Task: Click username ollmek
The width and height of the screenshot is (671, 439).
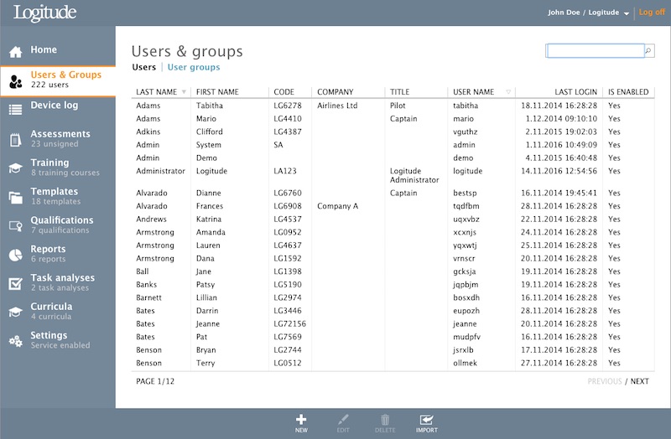Action: coord(465,364)
